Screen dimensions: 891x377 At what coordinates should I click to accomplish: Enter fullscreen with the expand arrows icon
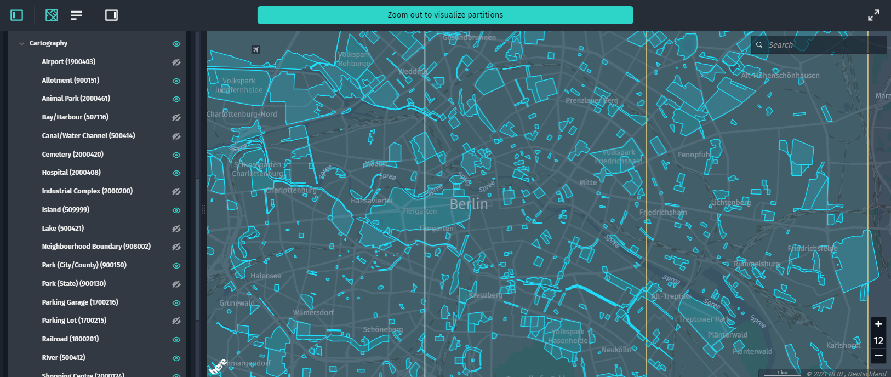[873, 15]
